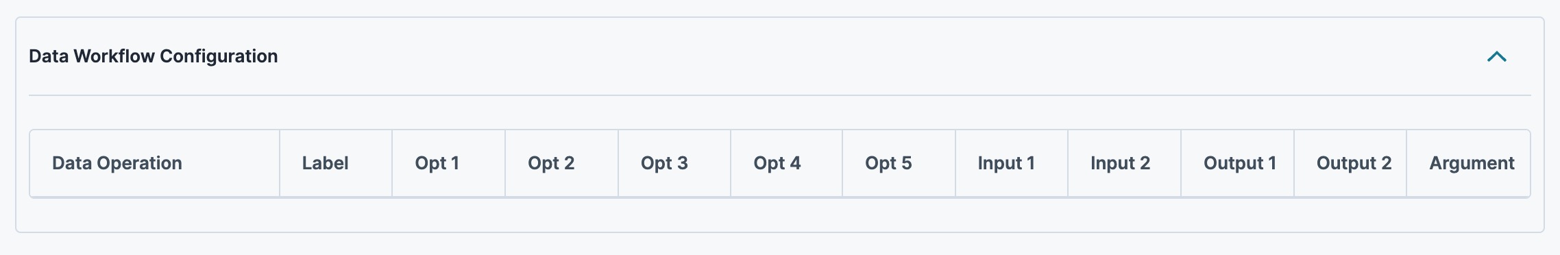Click the Opt 4 column header
Viewport: 1560px width, 255px height.
[x=787, y=163]
